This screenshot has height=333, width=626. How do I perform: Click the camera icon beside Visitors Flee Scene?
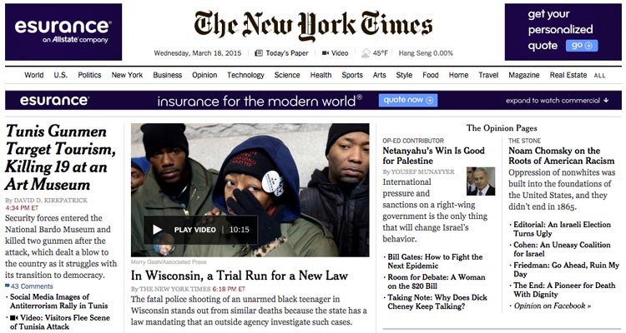14,318
